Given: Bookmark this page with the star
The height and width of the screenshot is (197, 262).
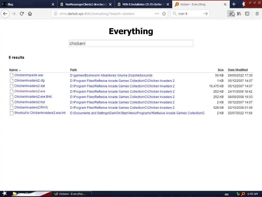Looking at the screenshot, I should coord(164,14).
